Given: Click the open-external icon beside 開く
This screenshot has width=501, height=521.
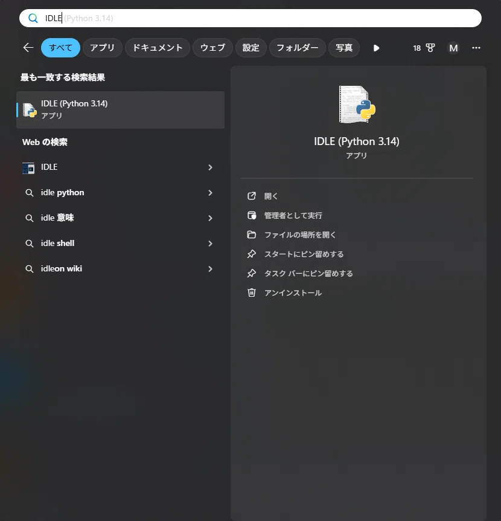Looking at the screenshot, I should 252,196.
